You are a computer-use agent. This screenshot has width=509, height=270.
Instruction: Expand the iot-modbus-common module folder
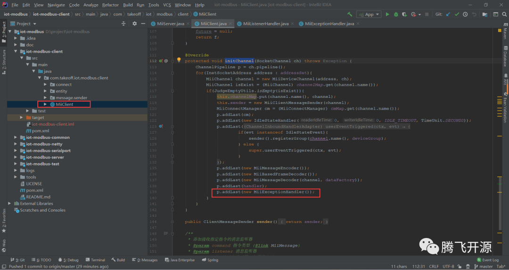(16, 137)
